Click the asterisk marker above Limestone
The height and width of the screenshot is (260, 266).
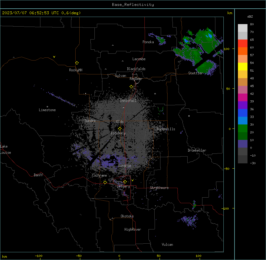pos(47,107)
